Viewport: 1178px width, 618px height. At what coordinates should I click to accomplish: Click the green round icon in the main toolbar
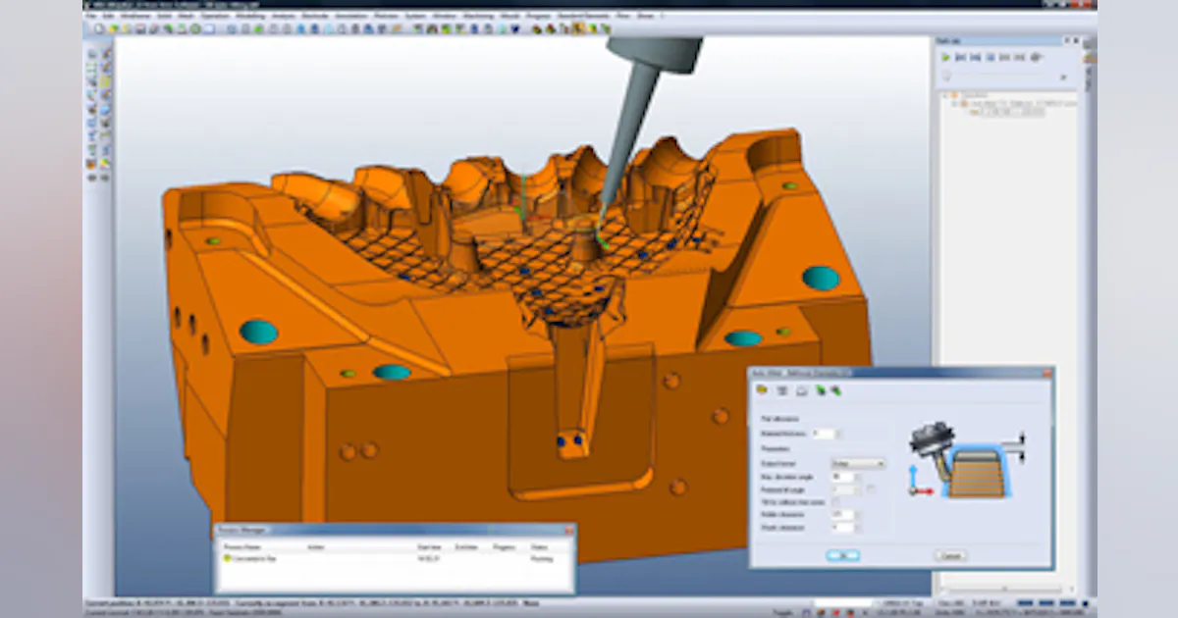click(194, 28)
